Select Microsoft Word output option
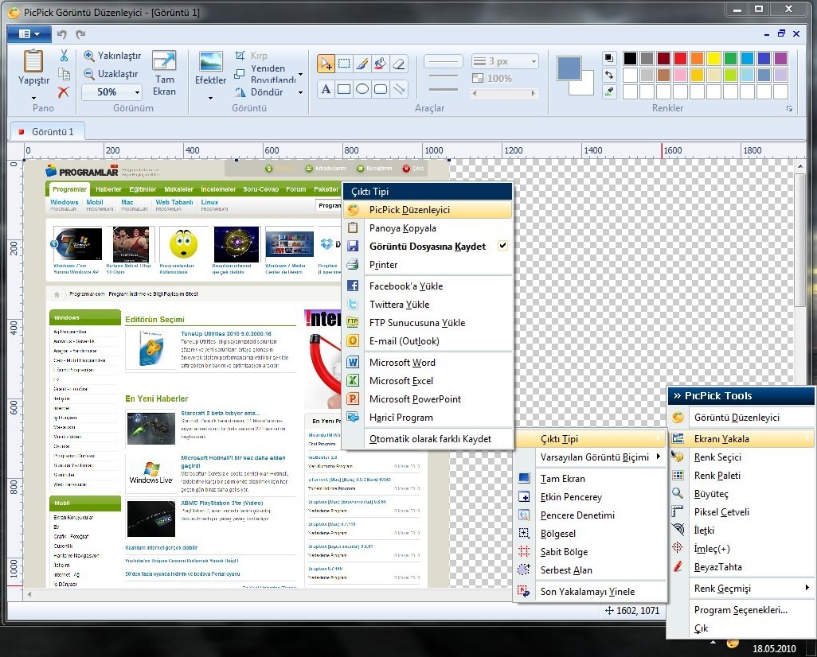 point(428,363)
